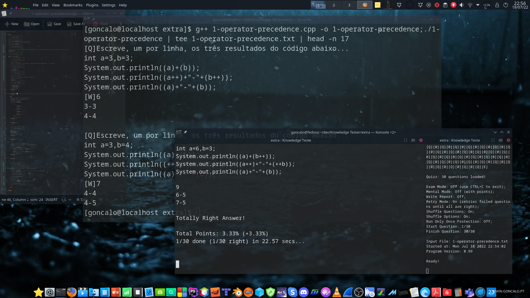Launch VLC media player from dock
530x298 pixels.
coord(337,292)
